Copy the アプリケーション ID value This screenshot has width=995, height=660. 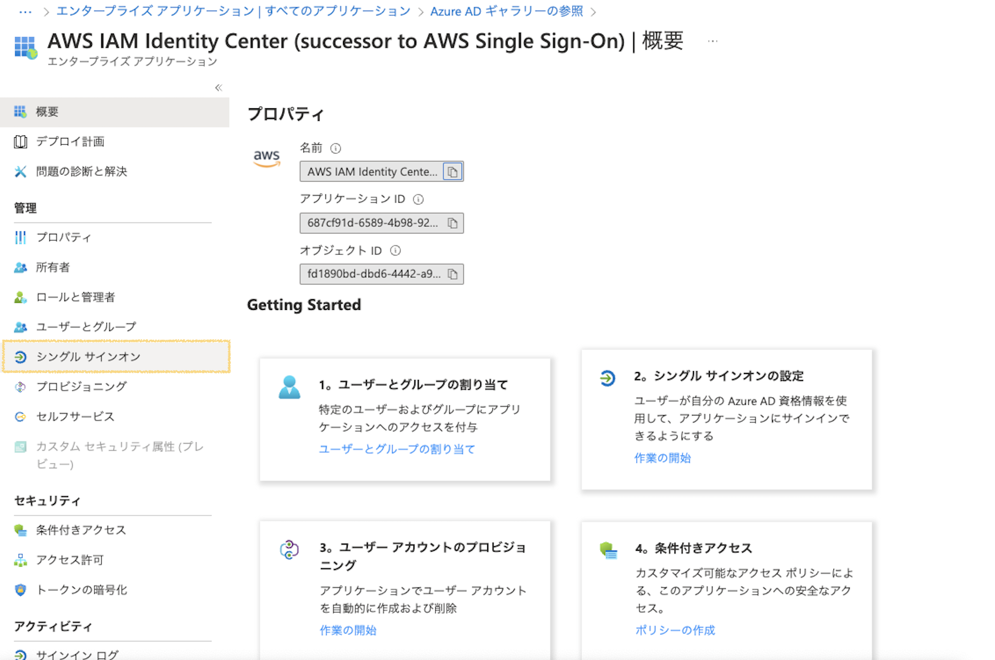[x=452, y=223]
